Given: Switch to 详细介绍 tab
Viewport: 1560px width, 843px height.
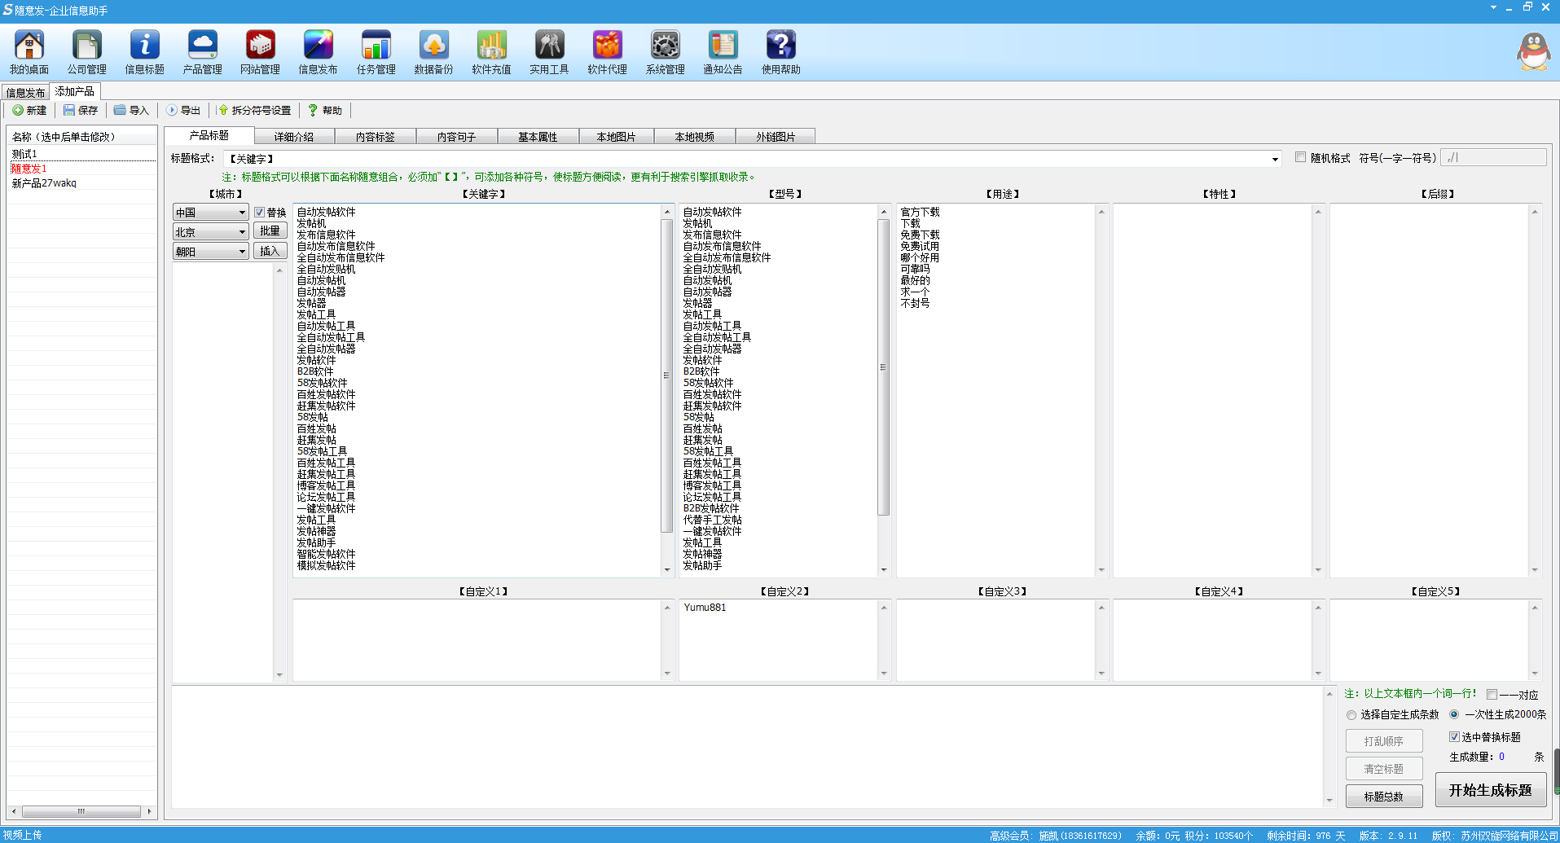Looking at the screenshot, I should (x=294, y=137).
